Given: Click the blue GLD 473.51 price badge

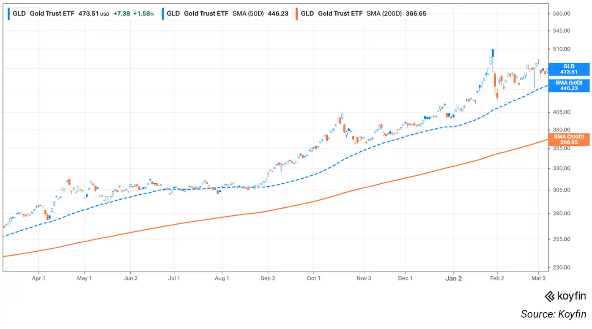Looking at the screenshot, I should coord(568,69).
